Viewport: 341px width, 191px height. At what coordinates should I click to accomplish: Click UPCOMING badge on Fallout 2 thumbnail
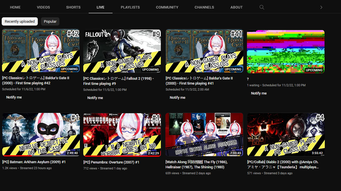coord(151,70)
